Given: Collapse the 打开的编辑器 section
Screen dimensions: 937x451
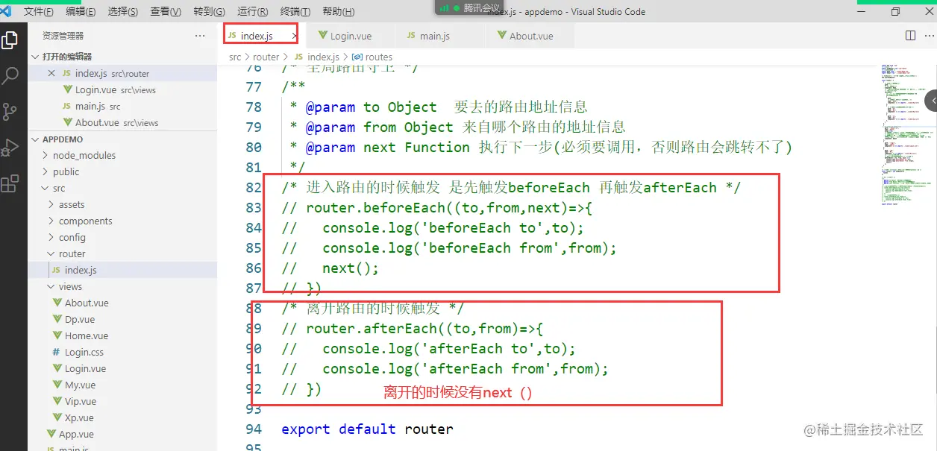Looking at the screenshot, I should point(35,56).
